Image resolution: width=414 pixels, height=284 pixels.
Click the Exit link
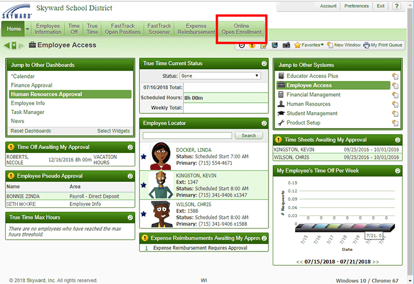tap(380, 6)
